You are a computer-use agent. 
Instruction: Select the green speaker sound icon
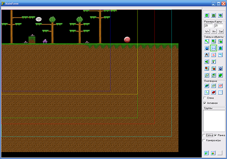click(x=207, y=62)
